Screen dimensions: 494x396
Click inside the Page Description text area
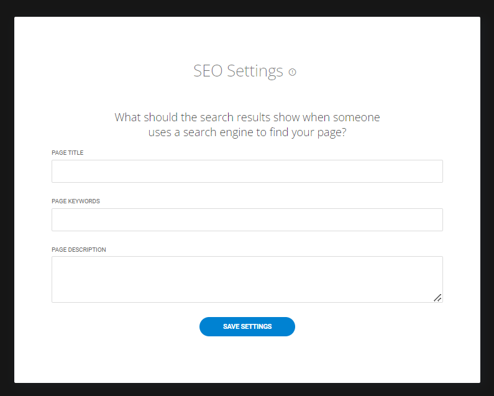[247, 279]
